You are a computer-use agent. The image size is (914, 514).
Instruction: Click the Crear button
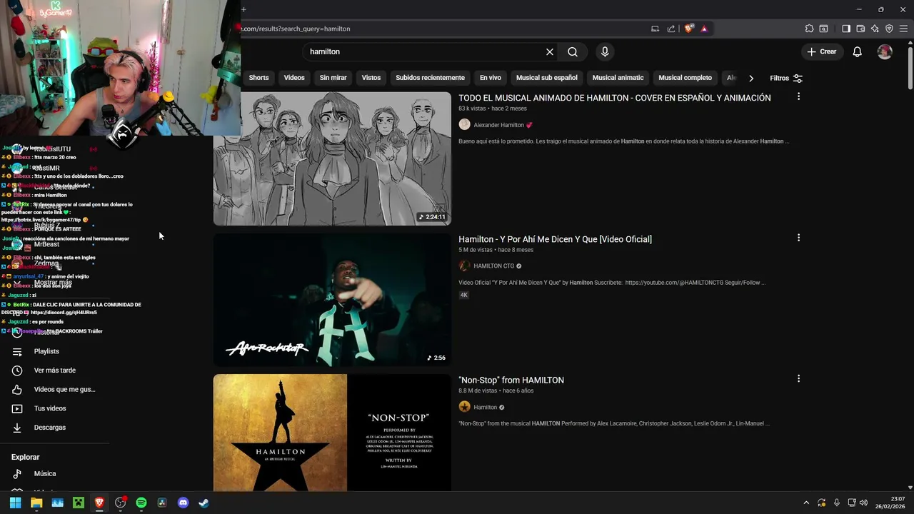coord(822,52)
